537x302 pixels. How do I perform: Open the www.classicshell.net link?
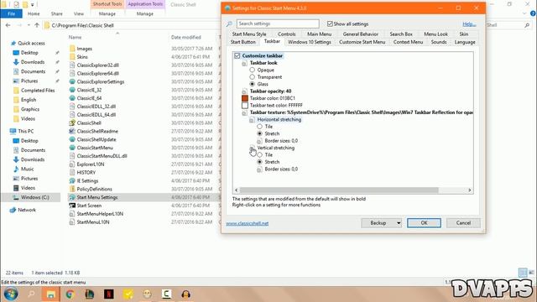(x=248, y=223)
